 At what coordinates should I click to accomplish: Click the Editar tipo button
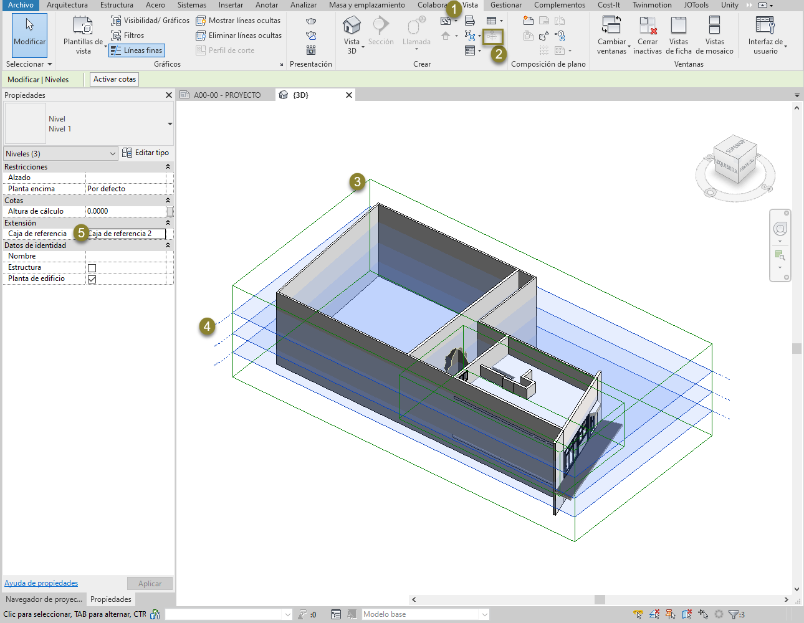pyautogui.click(x=146, y=153)
